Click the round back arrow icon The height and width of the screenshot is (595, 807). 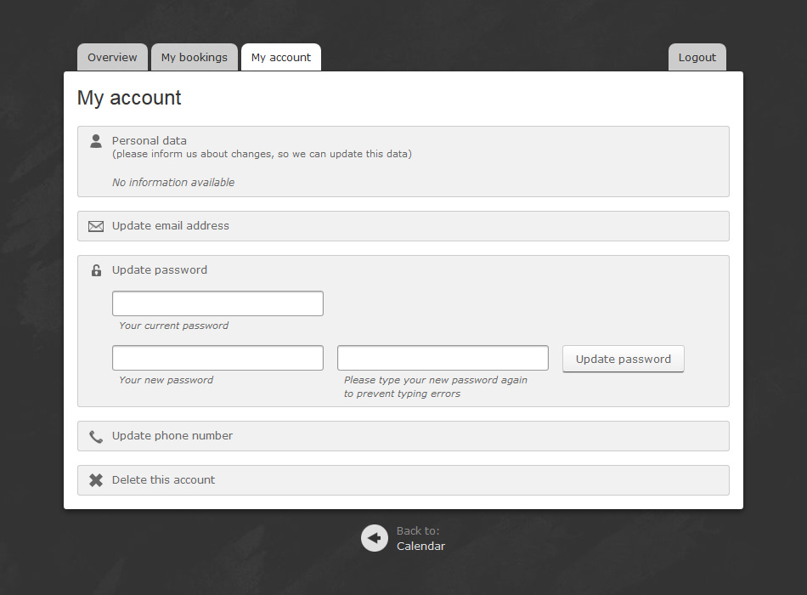click(x=374, y=538)
